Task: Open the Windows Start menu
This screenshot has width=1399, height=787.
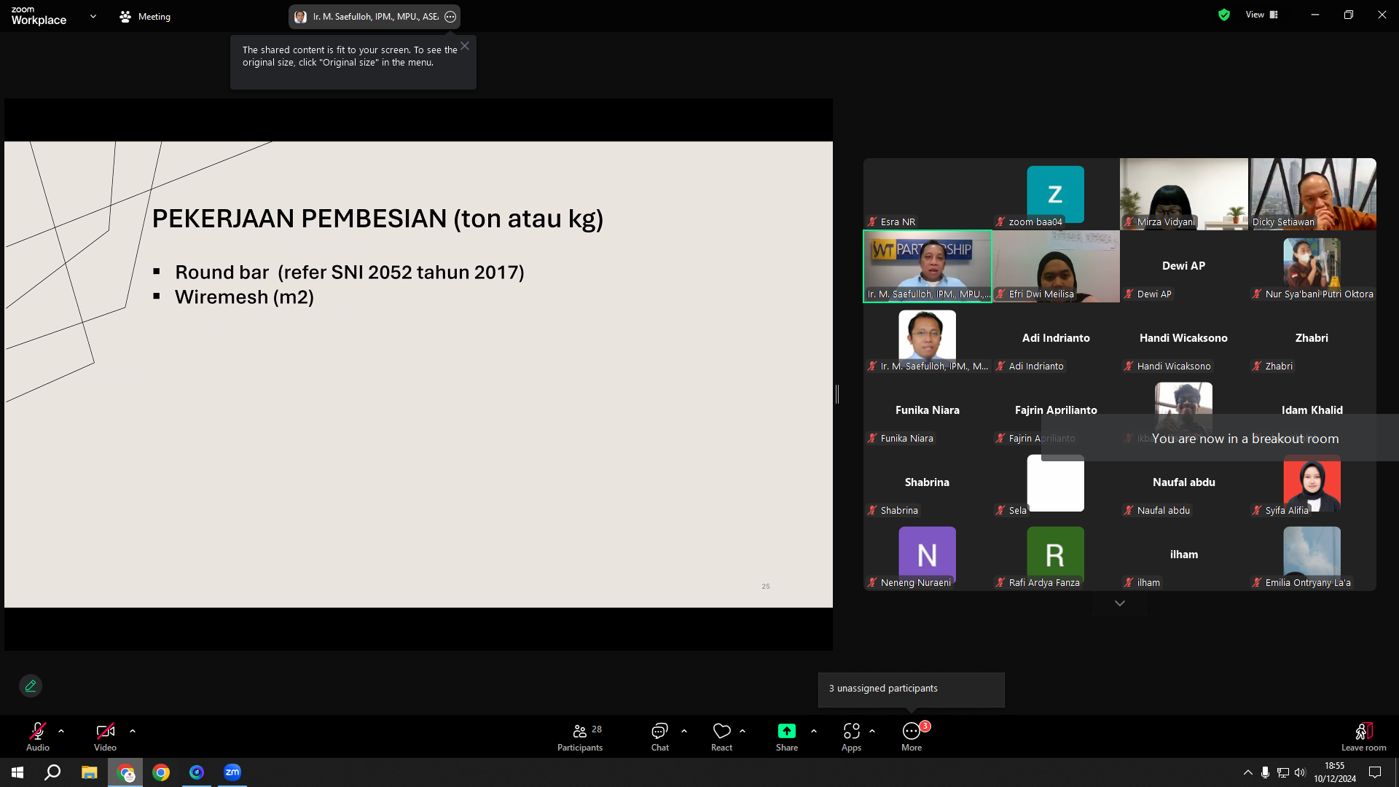Action: [17, 772]
